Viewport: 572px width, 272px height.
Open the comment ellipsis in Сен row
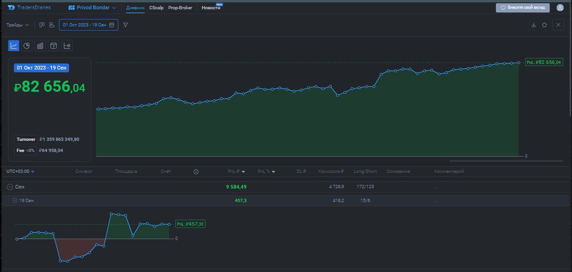[436, 188]
